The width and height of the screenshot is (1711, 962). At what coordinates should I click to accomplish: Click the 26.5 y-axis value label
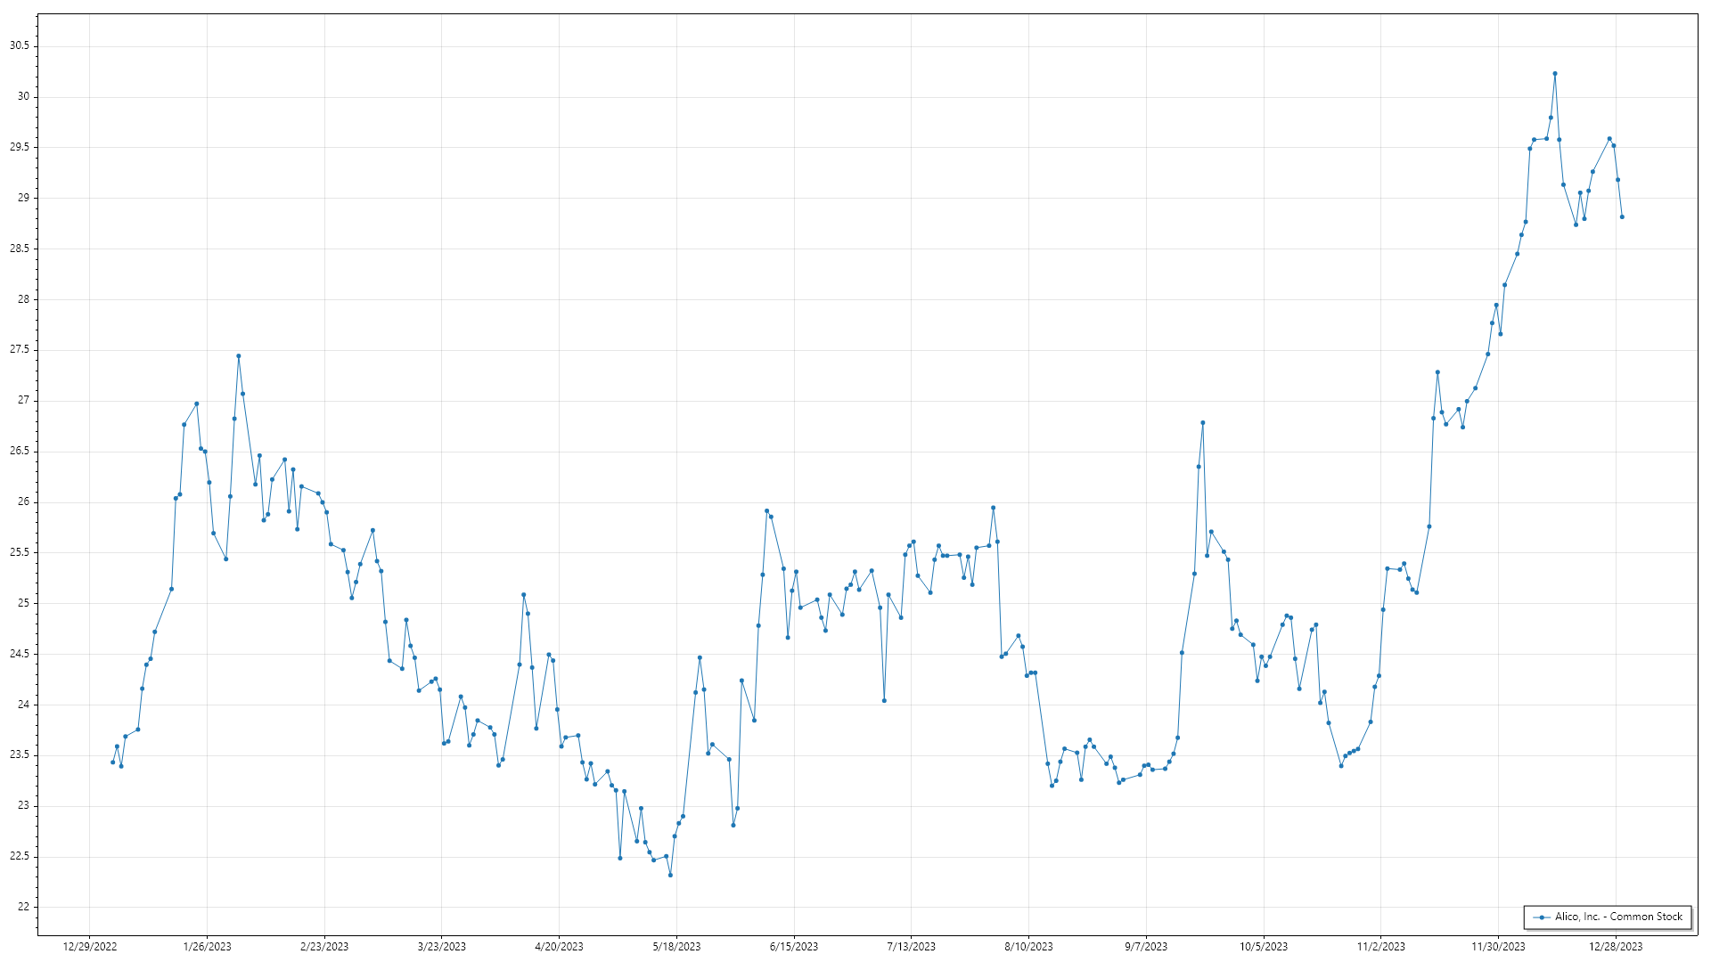(x=20, y=451)
